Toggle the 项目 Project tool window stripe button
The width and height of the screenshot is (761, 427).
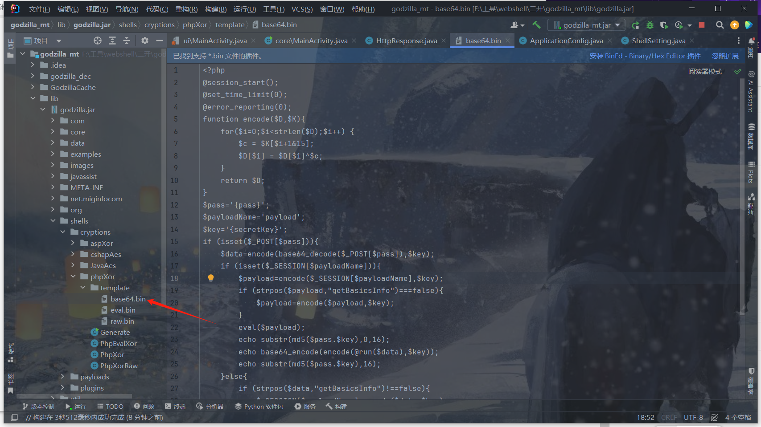pos(11,48)
